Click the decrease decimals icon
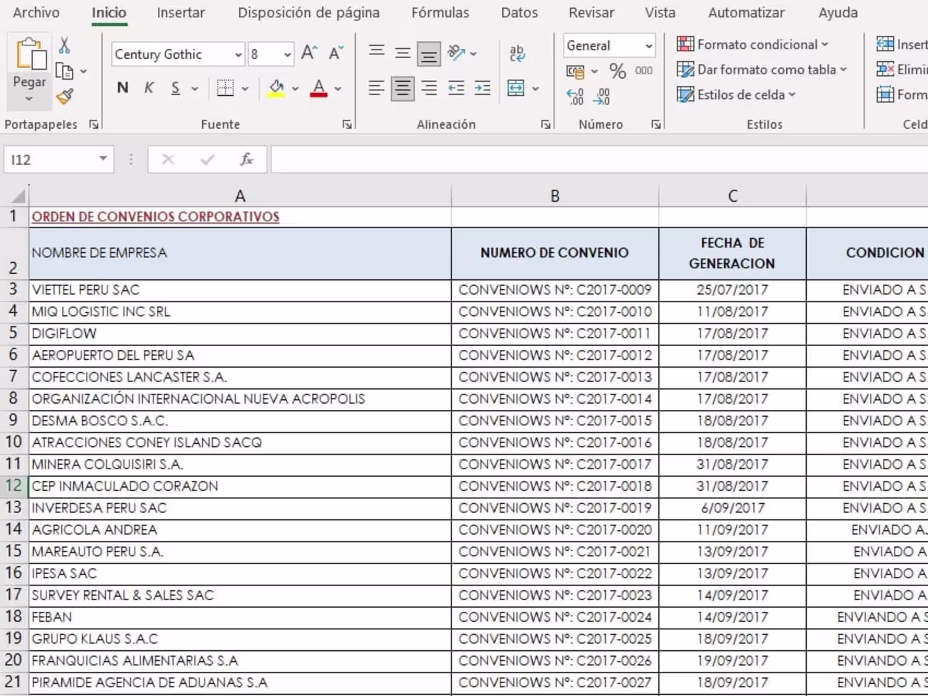The image size is (928, 696). coord(601,96)
